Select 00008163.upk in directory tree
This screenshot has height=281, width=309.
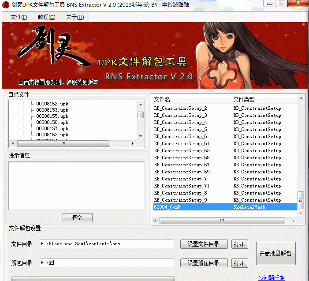52,135
